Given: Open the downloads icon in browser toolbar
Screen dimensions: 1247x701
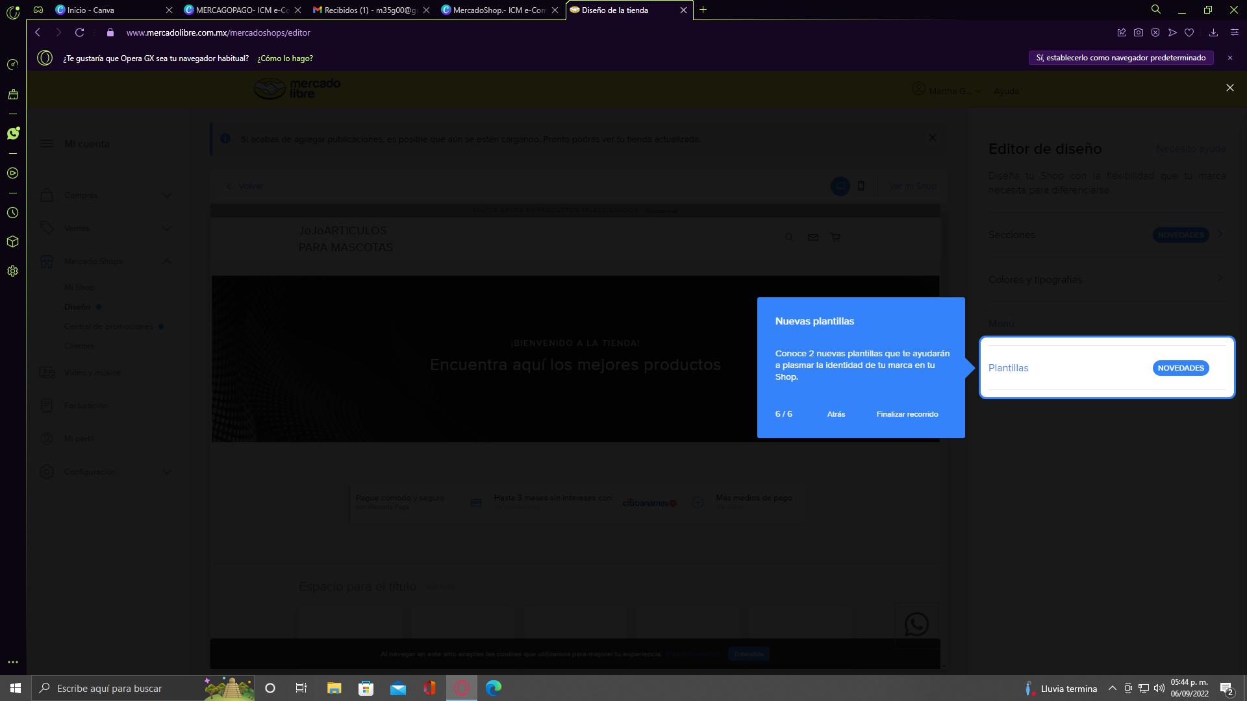Looking at the screenshot, I should (1213, 32).
